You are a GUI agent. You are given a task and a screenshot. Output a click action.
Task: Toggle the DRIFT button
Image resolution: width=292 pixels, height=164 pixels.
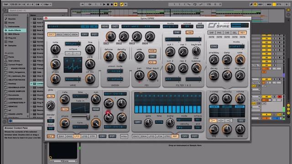[51, 136]
